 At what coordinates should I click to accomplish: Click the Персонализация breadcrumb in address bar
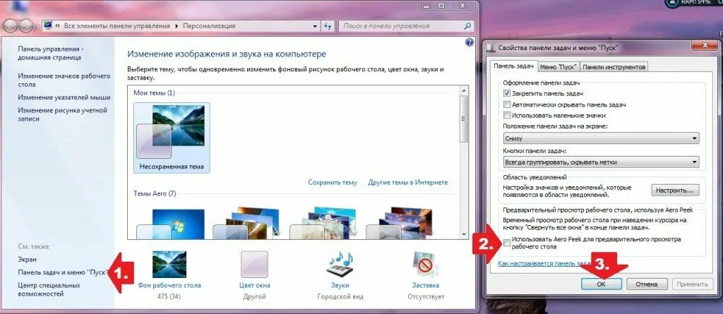[209, 26]
